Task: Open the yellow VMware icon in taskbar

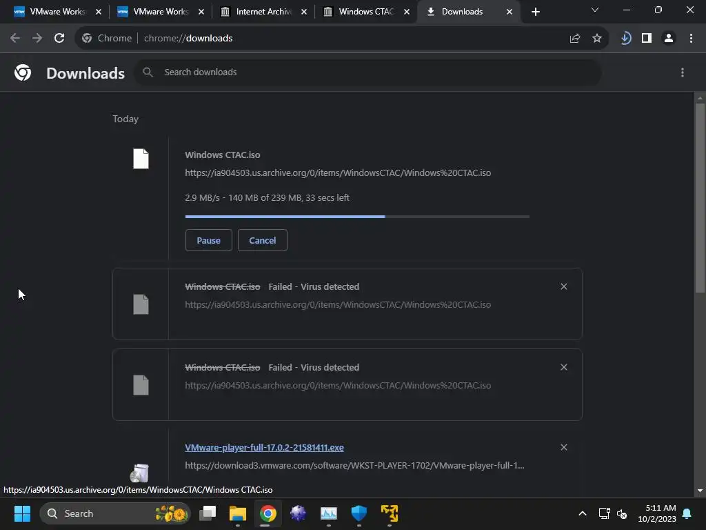Action: coord(390,513)
